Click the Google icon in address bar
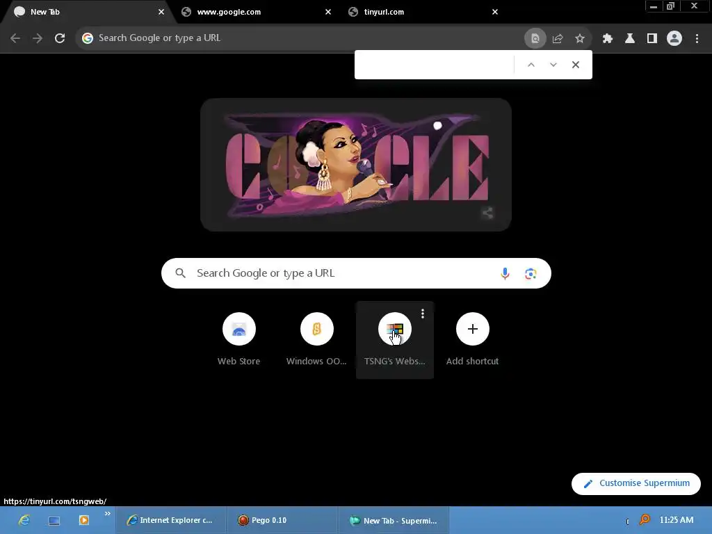 pyautogui.click(x=88, y=38)
